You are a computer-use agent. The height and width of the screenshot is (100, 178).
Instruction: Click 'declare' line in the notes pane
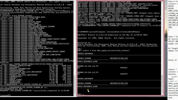[x=172, y=74]
